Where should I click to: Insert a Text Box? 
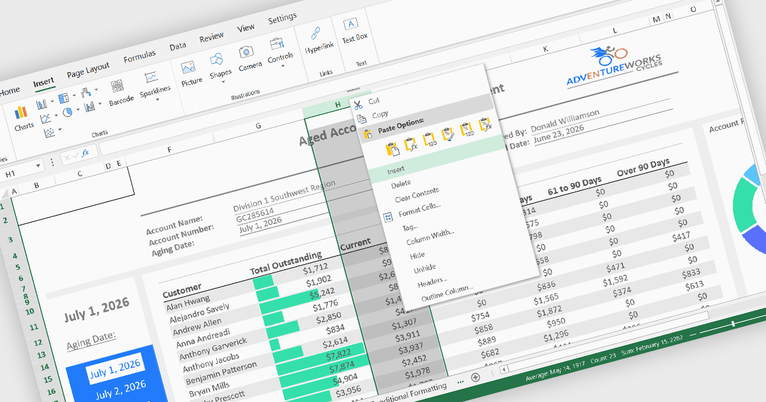point(354,31)
